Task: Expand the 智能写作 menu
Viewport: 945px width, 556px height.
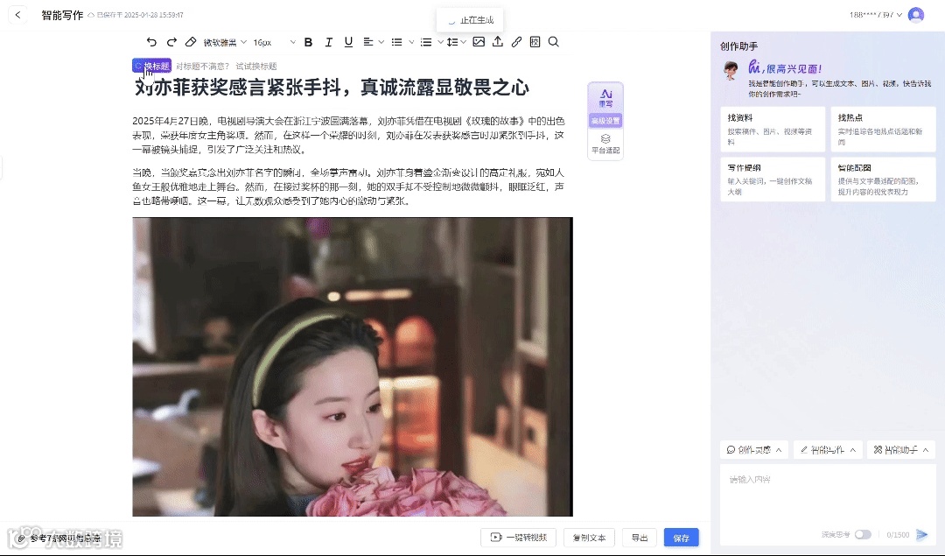Action: tap(828, 450)
